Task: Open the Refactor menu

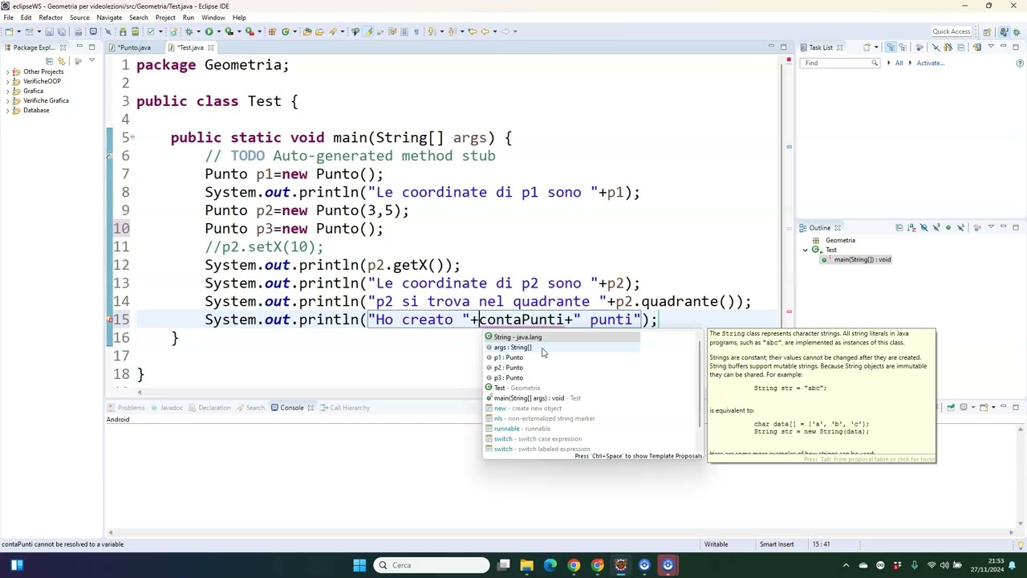Action: [x=51, y=18]
